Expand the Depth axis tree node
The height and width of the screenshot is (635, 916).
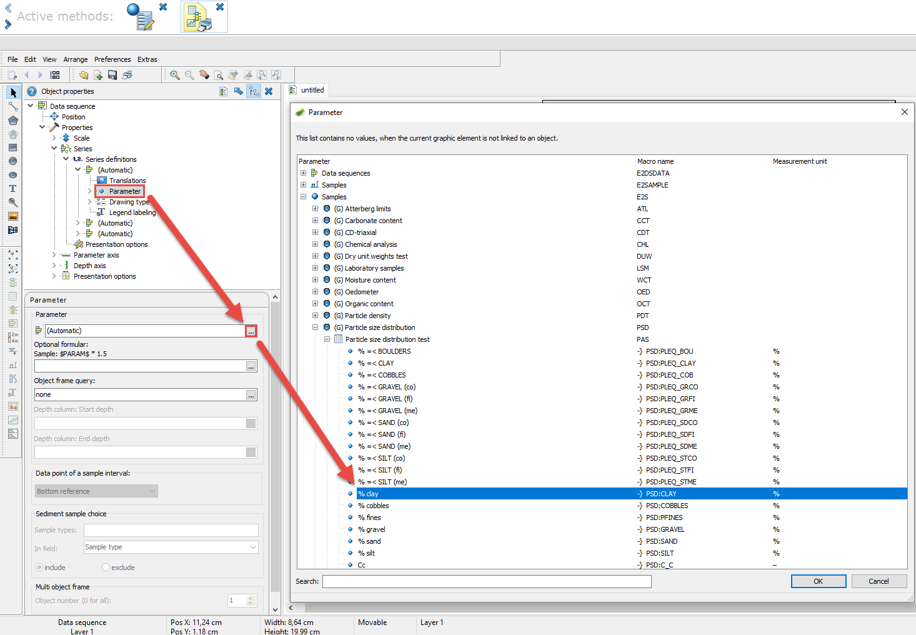[x=54, y=266]
